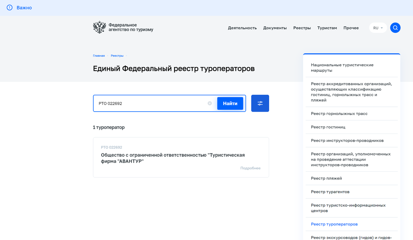Click the Найти button
The image size is (413, 240).
[230, 103]
